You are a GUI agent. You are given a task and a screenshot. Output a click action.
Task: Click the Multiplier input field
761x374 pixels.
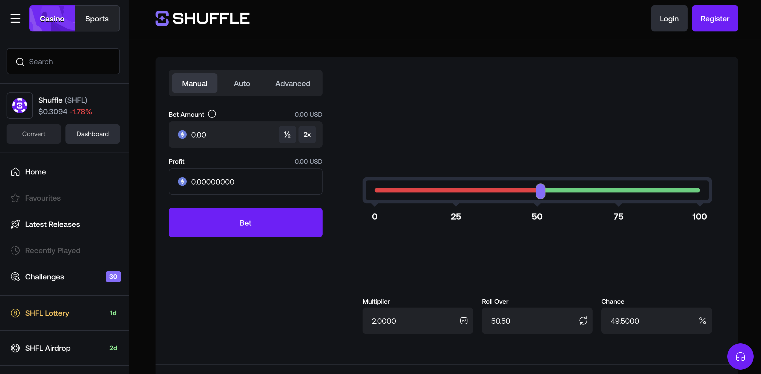pyautogui.click(x=418, y=321)
